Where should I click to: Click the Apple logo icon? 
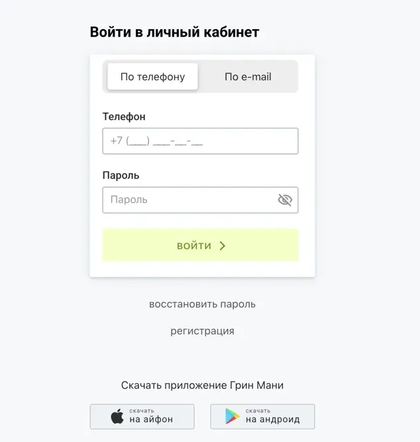click(x=117, y=417)
